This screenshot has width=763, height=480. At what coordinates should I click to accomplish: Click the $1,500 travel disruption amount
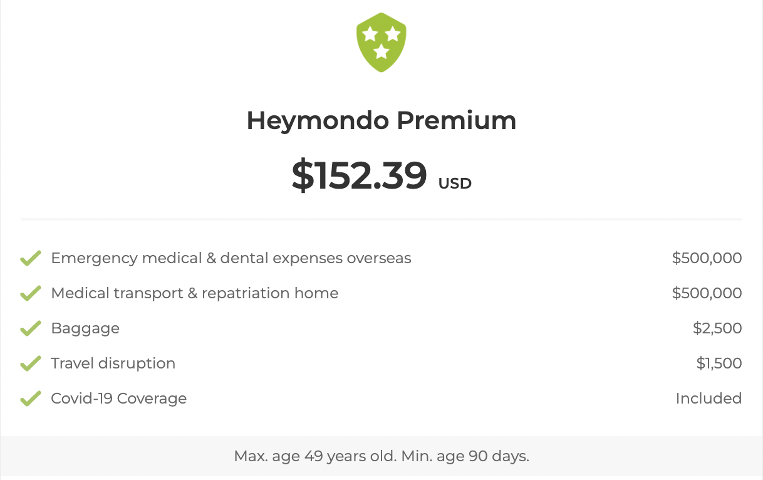(719, 363)
